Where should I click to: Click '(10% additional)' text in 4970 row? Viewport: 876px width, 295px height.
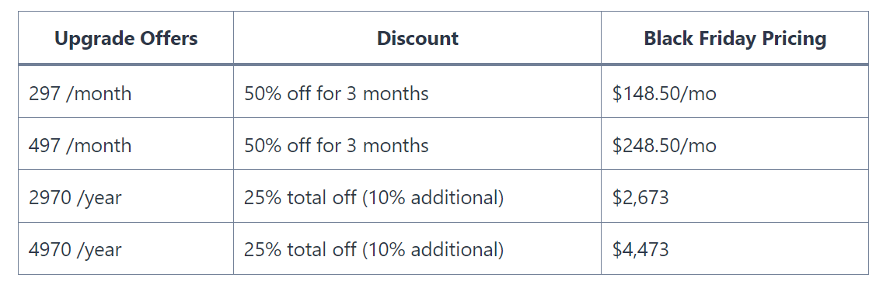tap(432, 249)
